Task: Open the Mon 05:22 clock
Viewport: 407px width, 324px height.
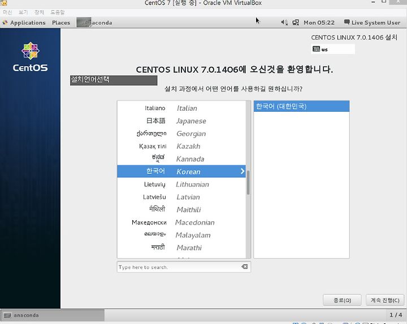Action: (x=319, y=23)
